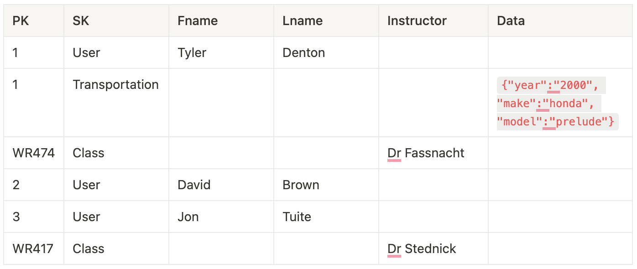Select the Fname column header
Viewport: 637px width, 269px height.
198,21
